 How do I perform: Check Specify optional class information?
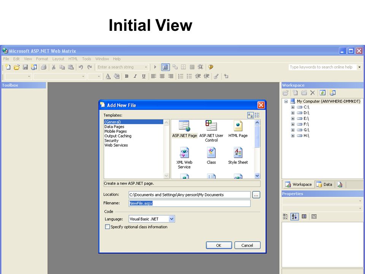107,227
